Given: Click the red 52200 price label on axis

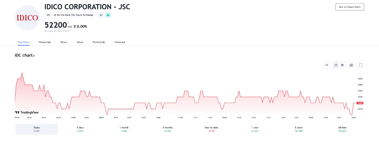Looking at the screenshot, I should 360,103.
